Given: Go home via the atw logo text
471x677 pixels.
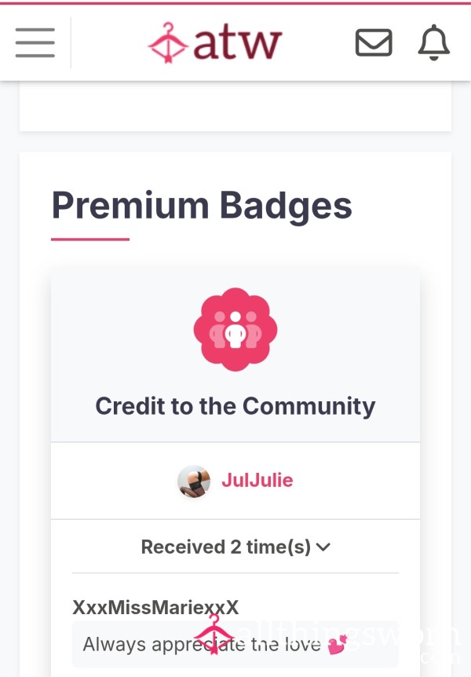Looking at the screenshot, I should point(237,44).
